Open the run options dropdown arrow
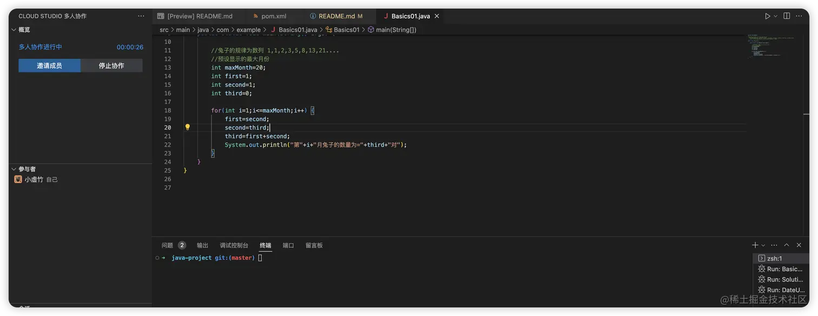The height and width of the screenshot is (316, 818). click(x=775, y=16)
